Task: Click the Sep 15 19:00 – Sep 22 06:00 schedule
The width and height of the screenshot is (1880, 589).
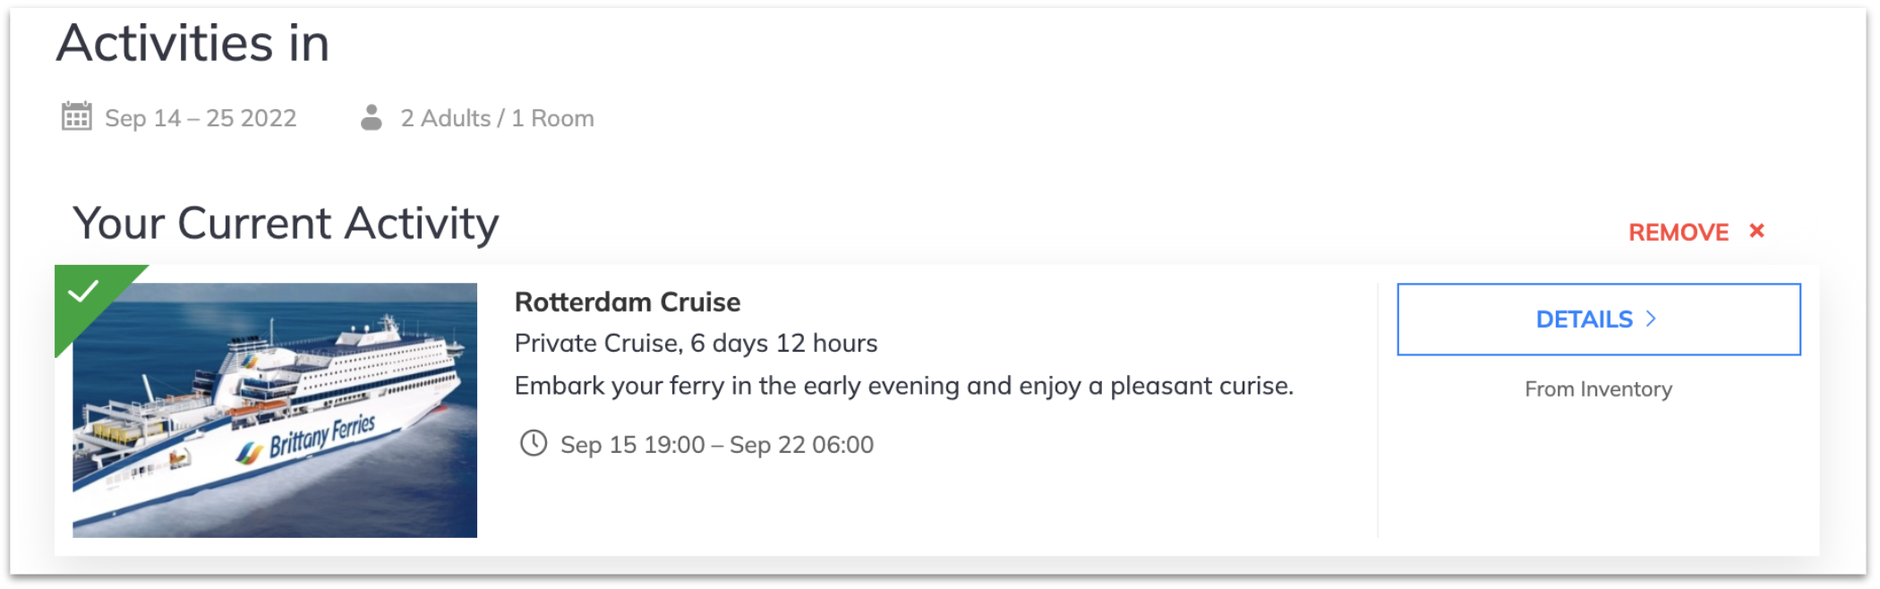Action: click(x=716, y=445)
